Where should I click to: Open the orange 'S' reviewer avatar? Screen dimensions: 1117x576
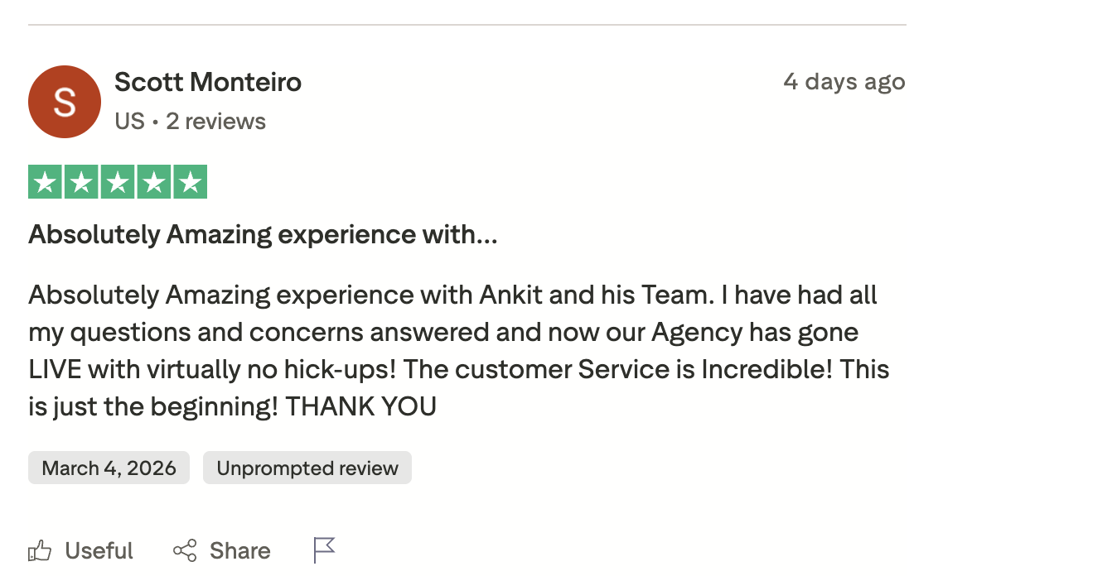point(65,102)
